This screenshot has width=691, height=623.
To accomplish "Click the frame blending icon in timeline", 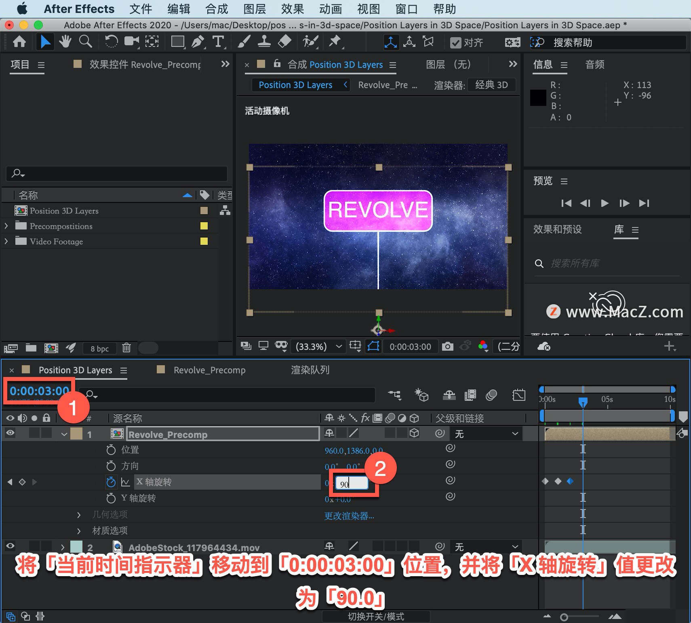I will (470, 395).
